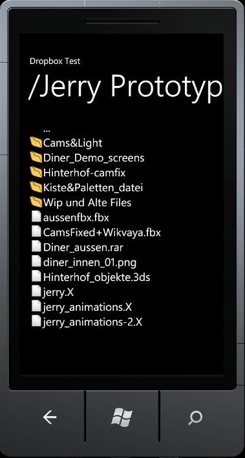This screenshot has width=245, height=458.
Task: Click file icon next to aussenfbx.fbx
Action: 36,217
